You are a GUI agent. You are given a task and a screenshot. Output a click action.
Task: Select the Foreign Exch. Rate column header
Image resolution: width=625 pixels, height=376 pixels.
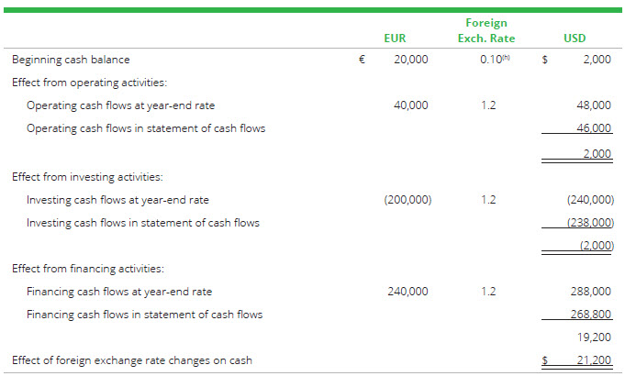click(485, 30)
